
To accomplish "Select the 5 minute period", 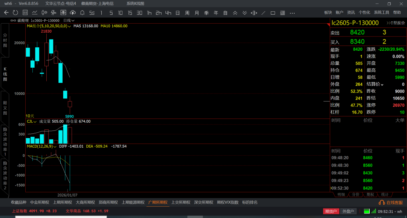I will (x=111, y=13).
